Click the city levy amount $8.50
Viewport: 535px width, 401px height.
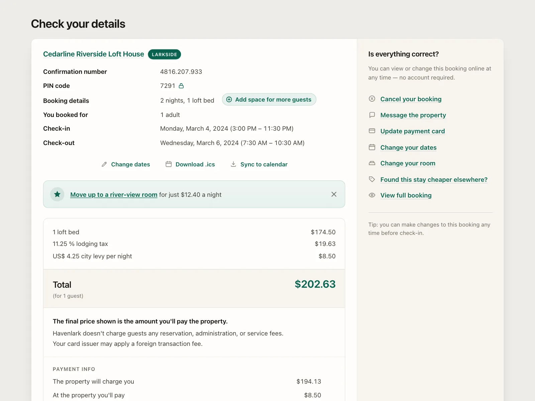pyautogui.click(x=327, y=256)
